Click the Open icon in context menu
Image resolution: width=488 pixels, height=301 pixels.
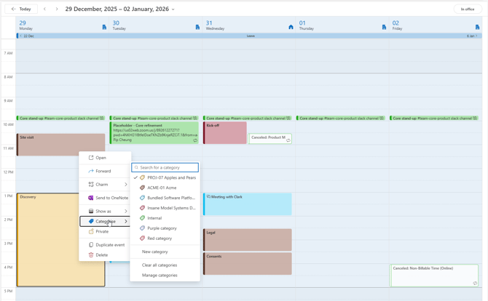(91, 158)
